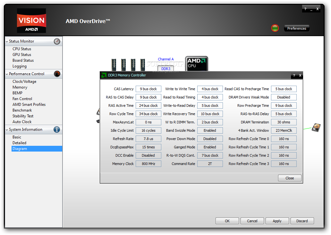The width and height of the screenshot is (331, 235).
Task: Click the Refresh Rate 7.8 us field
Action: pos(149,139)
